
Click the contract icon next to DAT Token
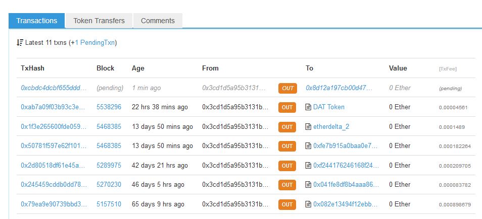click(x=309, y=107)
